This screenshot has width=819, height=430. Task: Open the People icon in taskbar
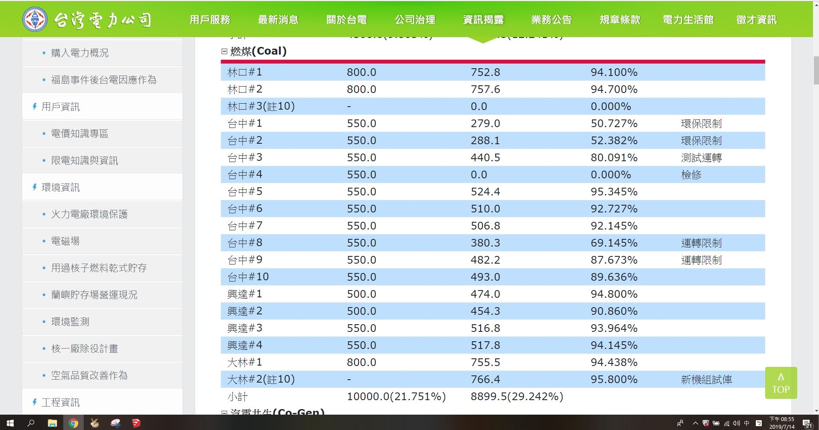coord(680,423)
